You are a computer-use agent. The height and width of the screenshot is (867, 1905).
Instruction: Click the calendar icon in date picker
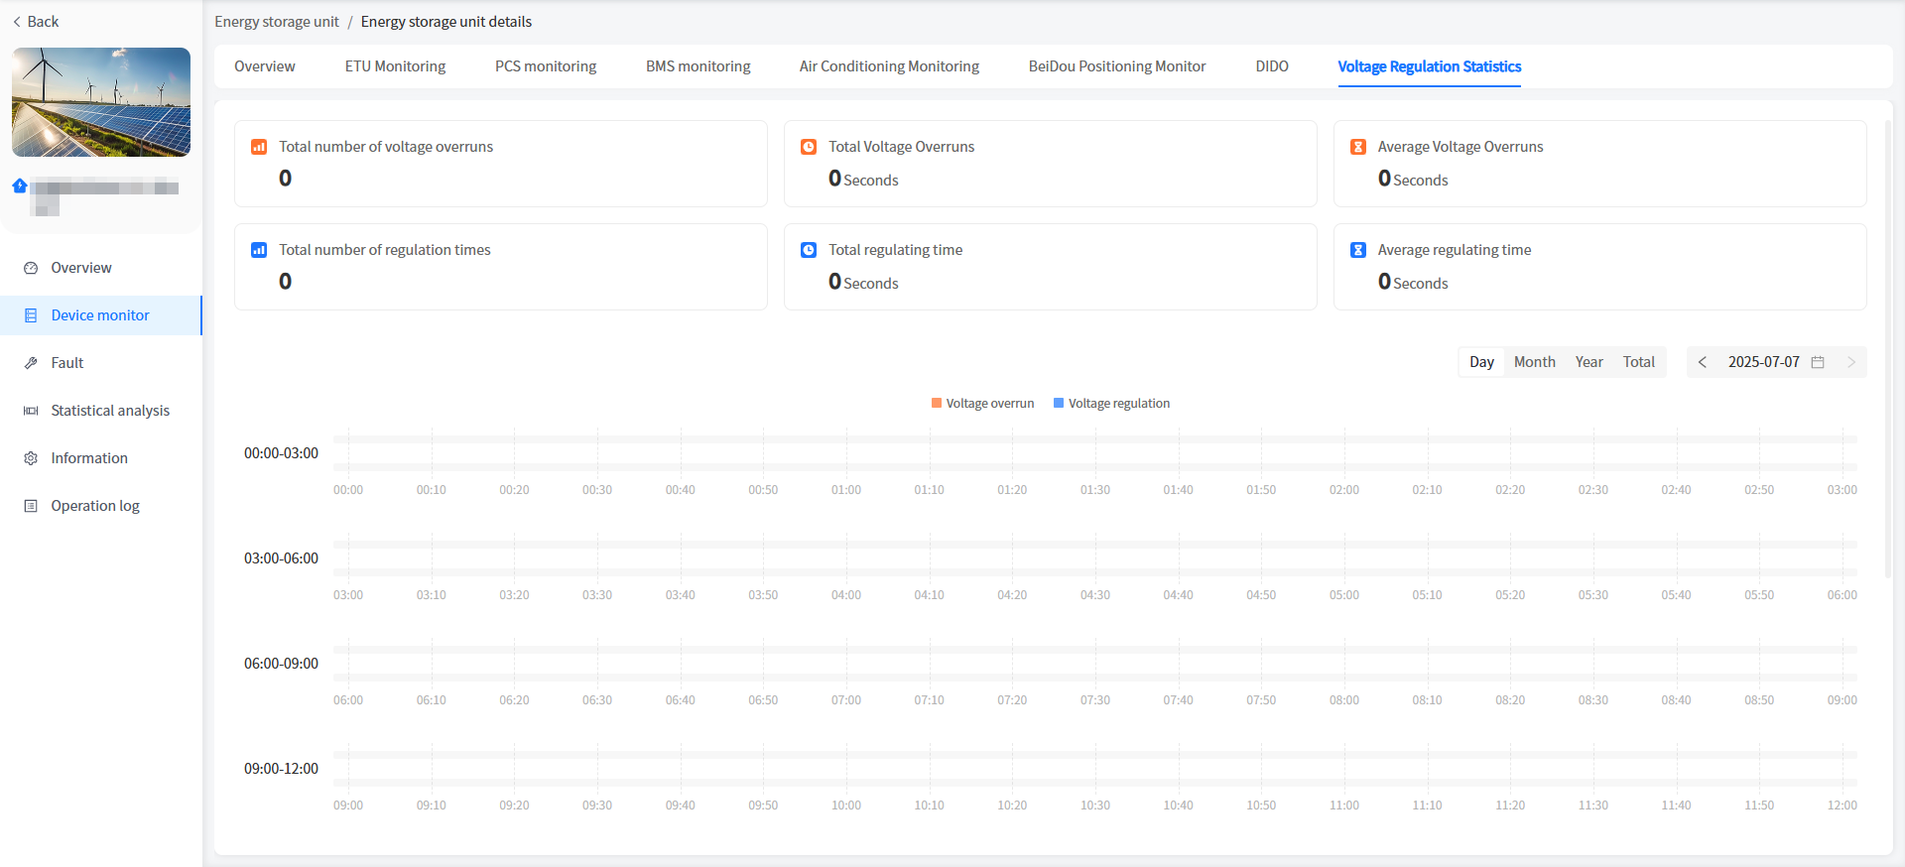click(1818, 362)
